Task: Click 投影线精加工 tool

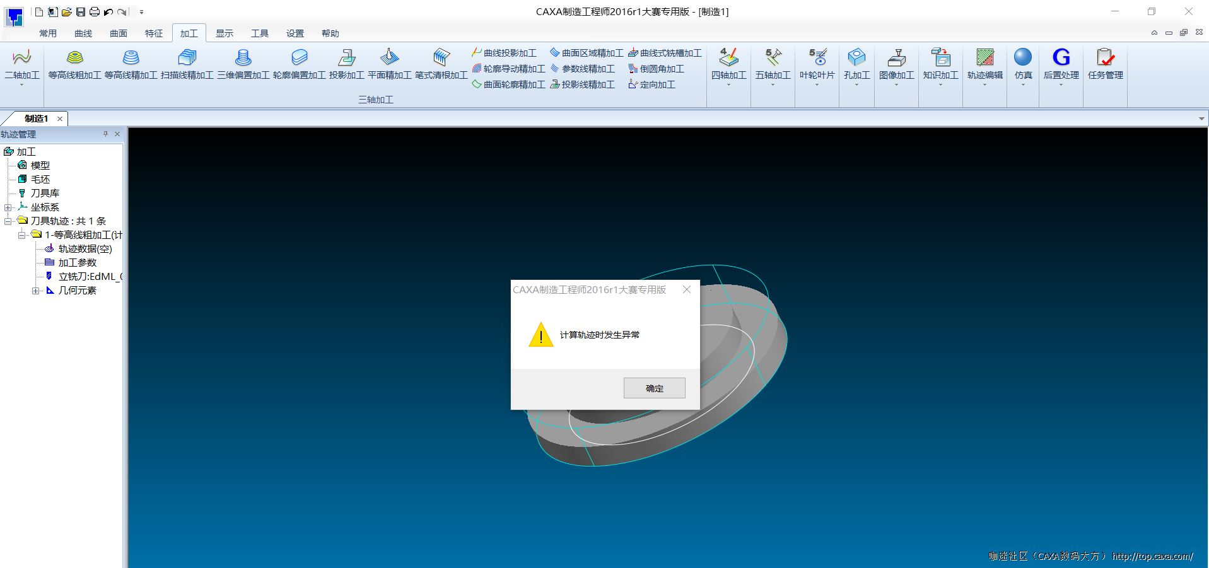Action: tap(582, 84)
